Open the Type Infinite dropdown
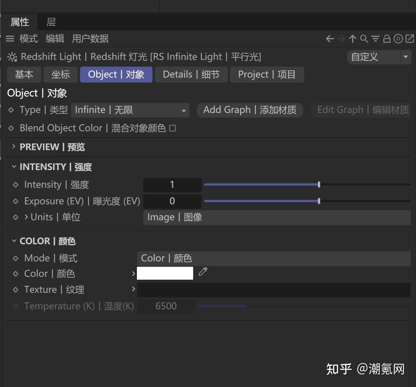Viewport: 416px width, 387px height. coord(183,110)
